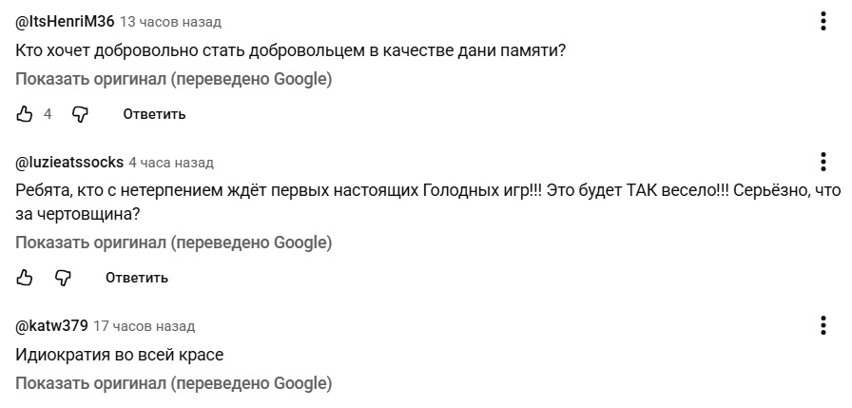Viewport: 852px width, 408px height.
Task: Open three-dot menu for @katw379 comment
Action: pos(823,325)
